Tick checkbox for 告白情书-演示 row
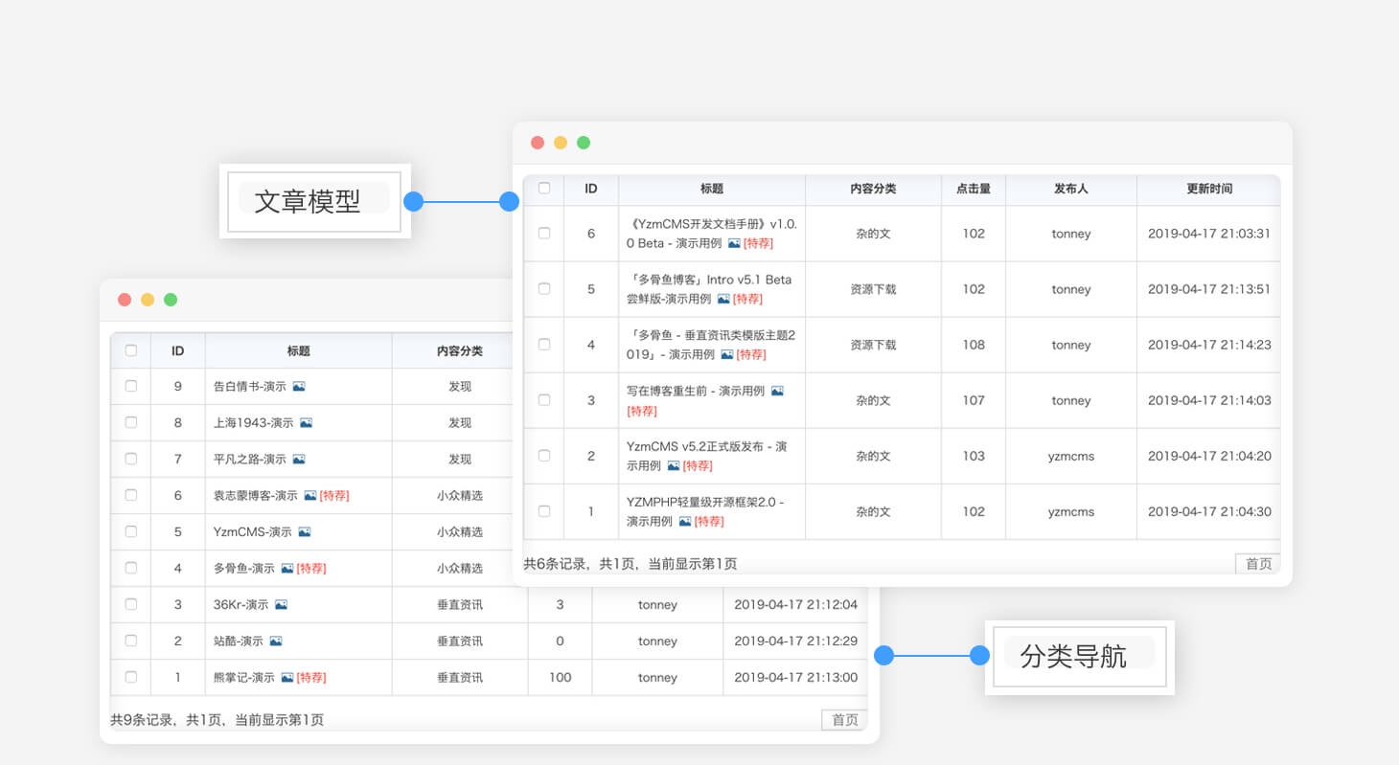This screenshot has height=765, width=1399. tap(131, 387)
